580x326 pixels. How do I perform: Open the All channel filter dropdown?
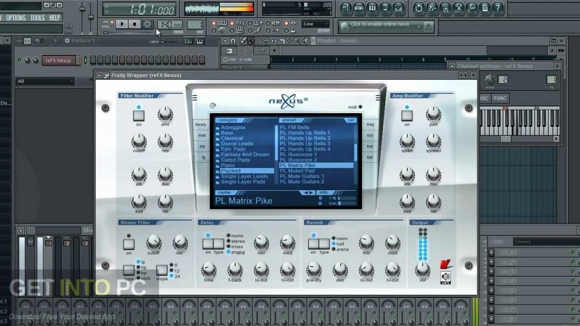pos(45,81)
